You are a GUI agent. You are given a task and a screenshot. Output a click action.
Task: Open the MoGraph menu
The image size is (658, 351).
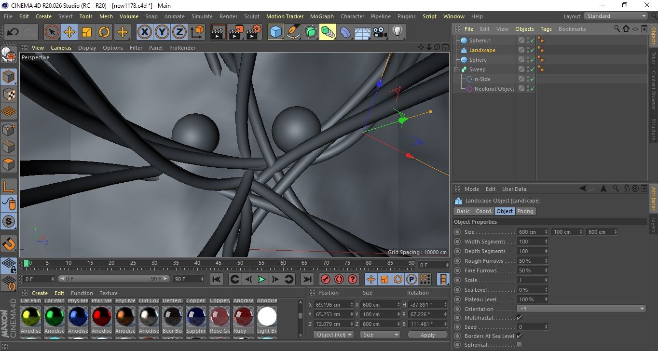[x=322, y=16]
